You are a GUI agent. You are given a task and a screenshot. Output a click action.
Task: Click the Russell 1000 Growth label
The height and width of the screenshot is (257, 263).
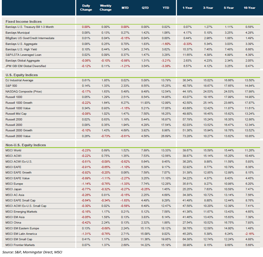click(x=19, y=103)
